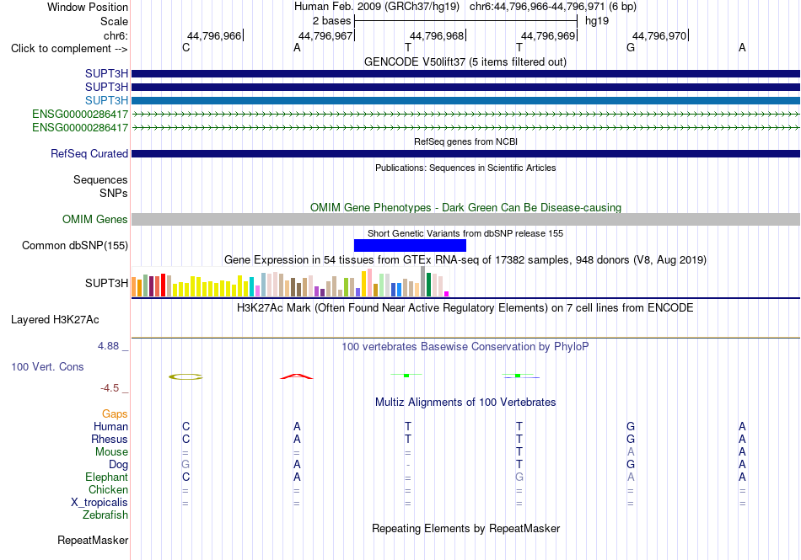Open the OMIM Gene Phenotypes track title
The width and height of the screenshot is (801, 560).
click(x=465, y=207)
